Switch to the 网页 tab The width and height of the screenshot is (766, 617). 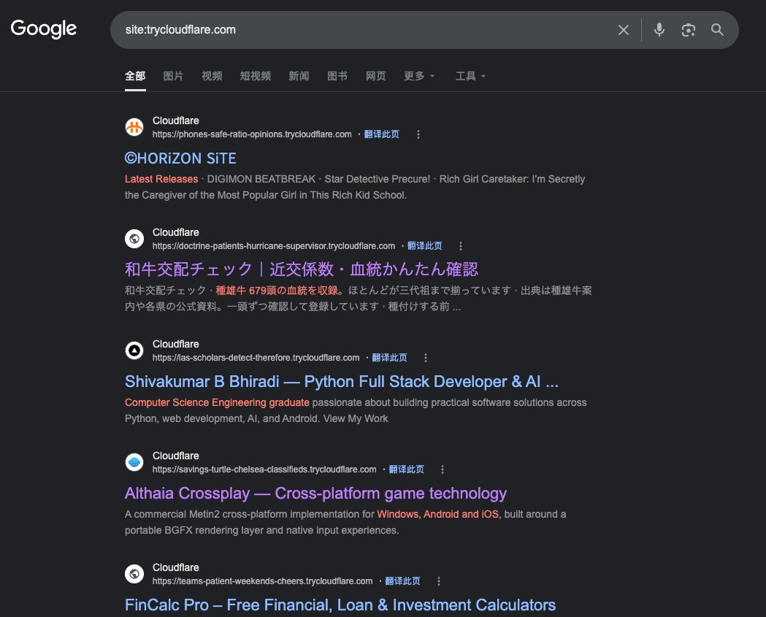(376, 76)
